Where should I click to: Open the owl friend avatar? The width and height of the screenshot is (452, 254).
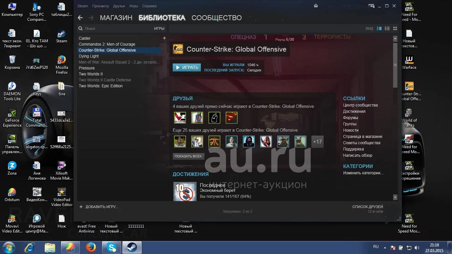click(300, 142)
